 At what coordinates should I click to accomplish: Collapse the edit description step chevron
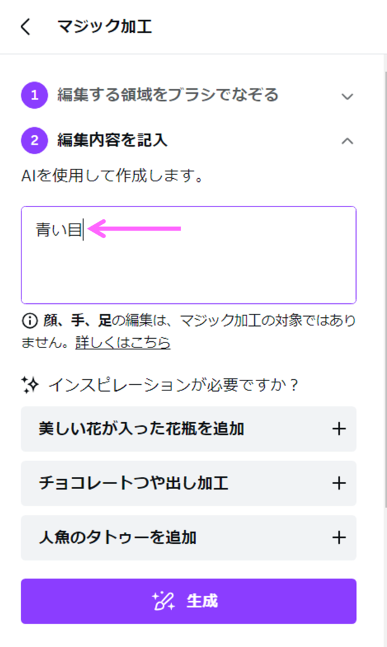[x=347, y=141]
